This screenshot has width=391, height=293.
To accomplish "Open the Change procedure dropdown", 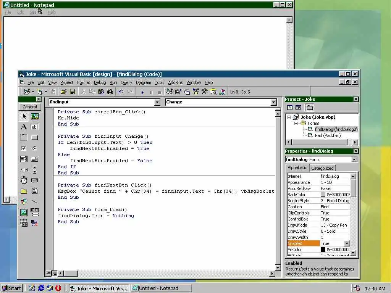I will pos(273,102).
